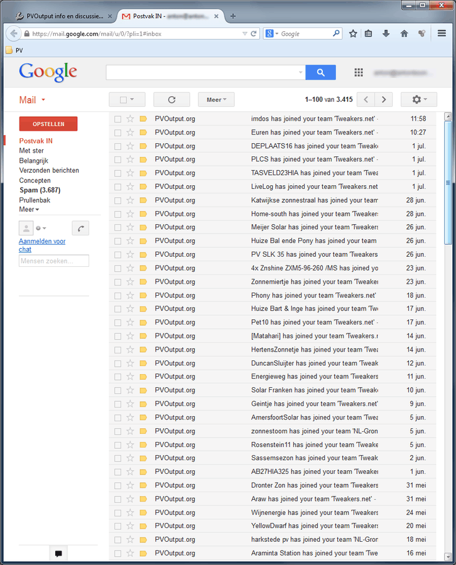Open the Firefox hamburger menu

[x=442, y=33]
